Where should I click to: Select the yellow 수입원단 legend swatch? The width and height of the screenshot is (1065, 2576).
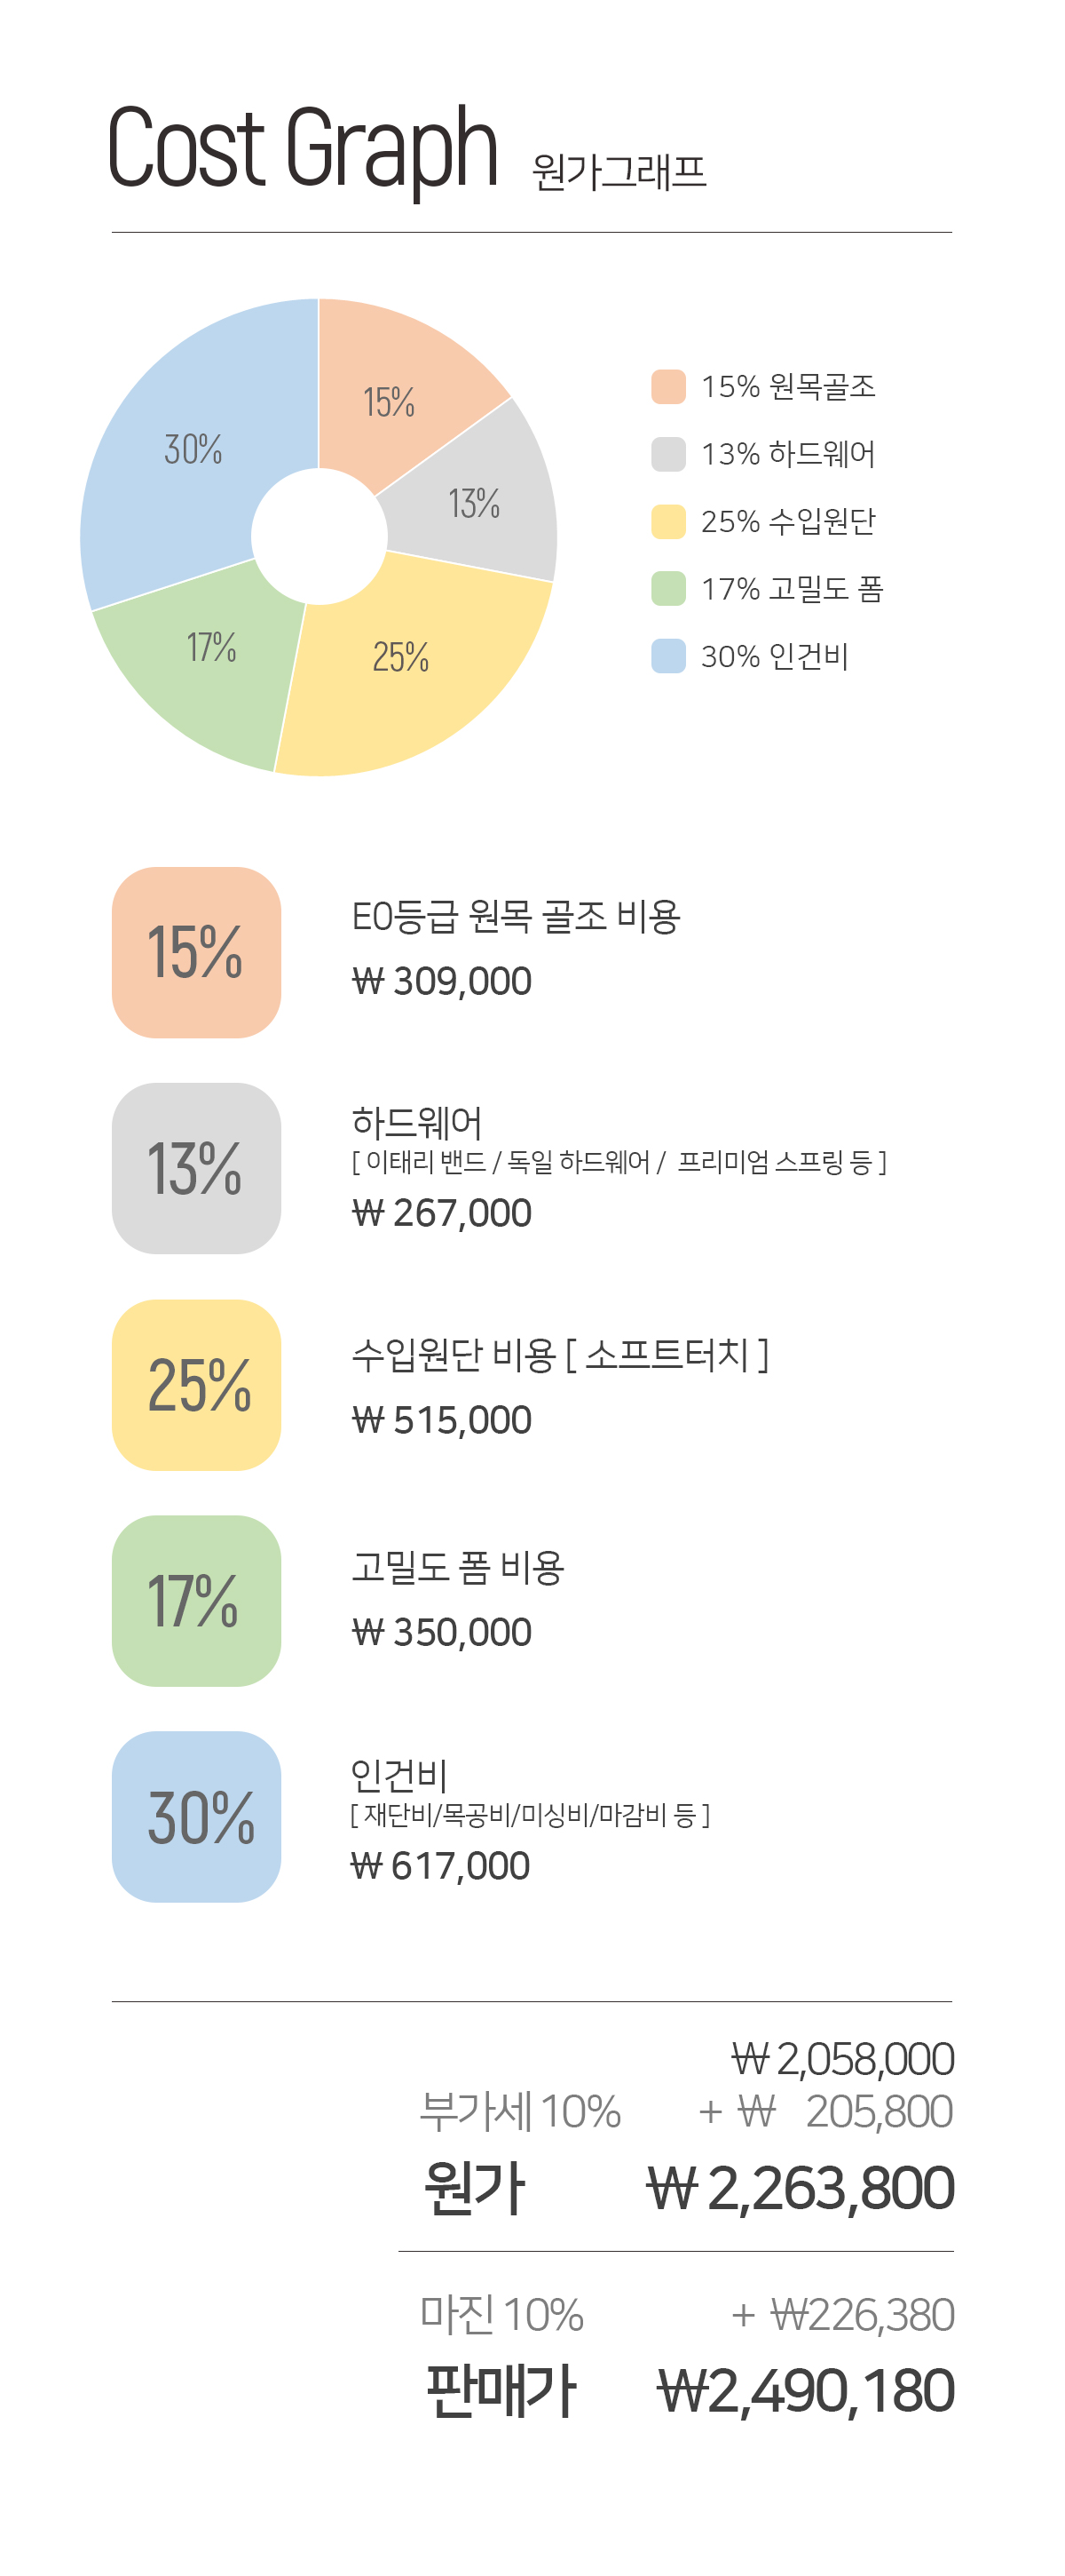667,521
